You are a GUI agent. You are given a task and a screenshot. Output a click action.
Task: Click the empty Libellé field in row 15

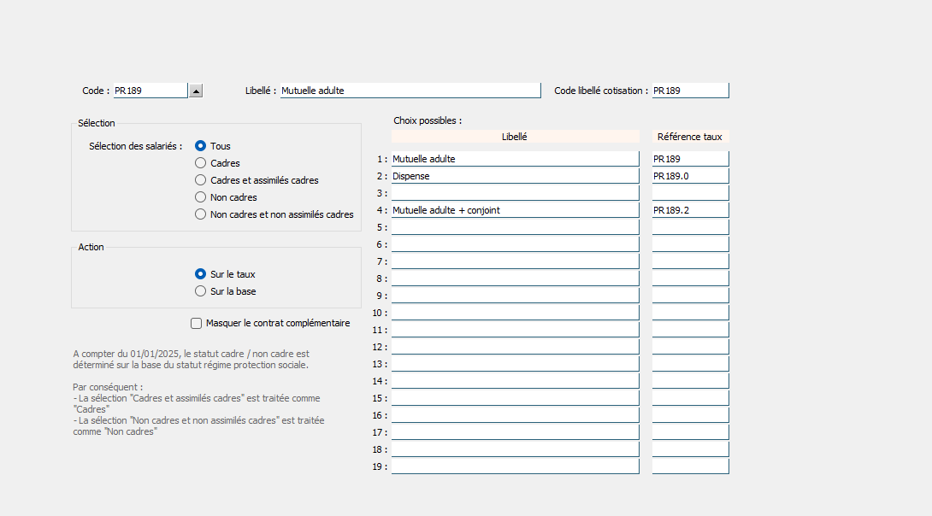515,398
